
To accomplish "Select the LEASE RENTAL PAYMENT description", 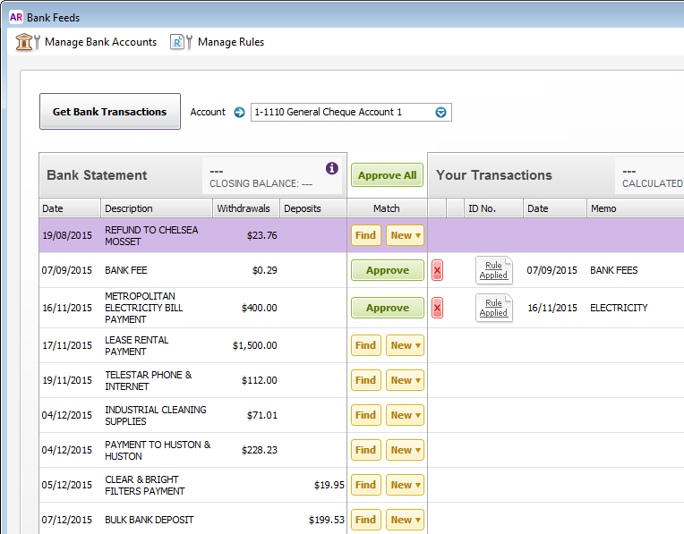I will click(x=137, y=345).
